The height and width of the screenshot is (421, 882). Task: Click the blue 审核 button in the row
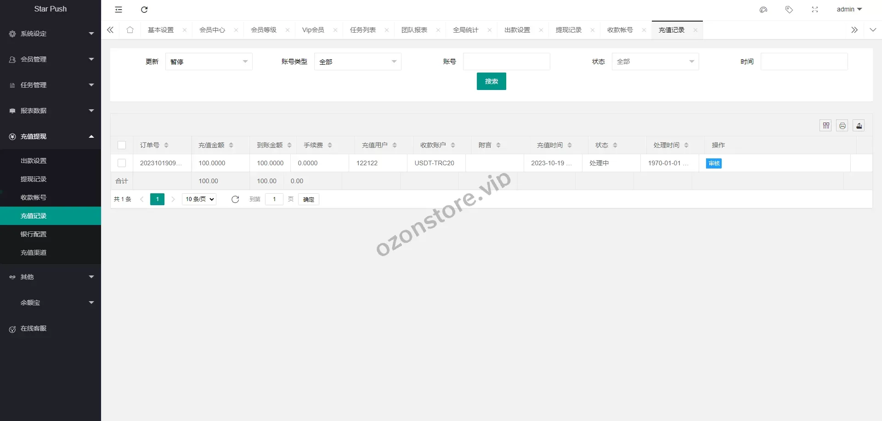[x=713, y=163]
